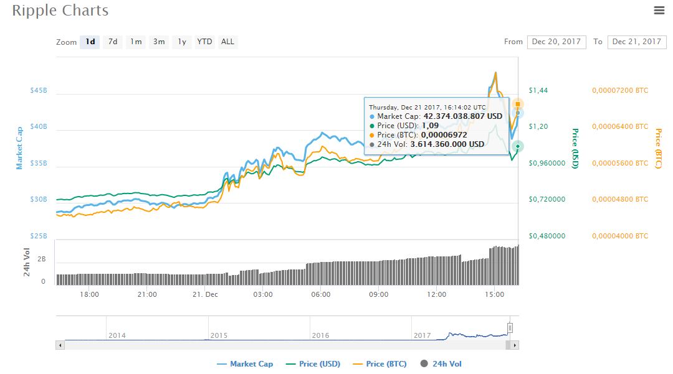673x374 pixels.
Task: Select the 1d zoom range
Action: (x=90, y=42)
